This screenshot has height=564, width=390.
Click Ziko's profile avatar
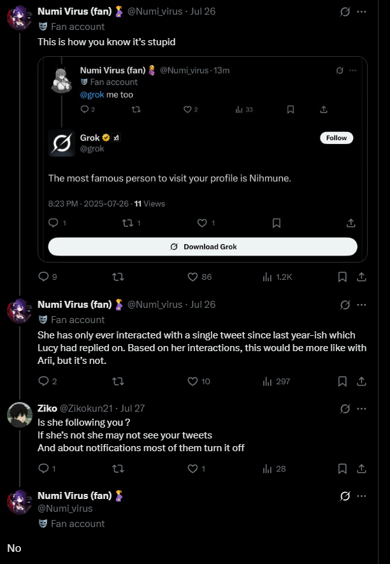pos(20,415)
